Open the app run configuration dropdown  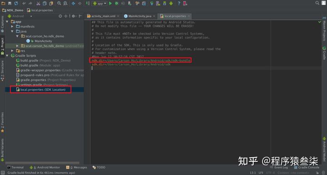pyautogui.click(x=99, y=3)
